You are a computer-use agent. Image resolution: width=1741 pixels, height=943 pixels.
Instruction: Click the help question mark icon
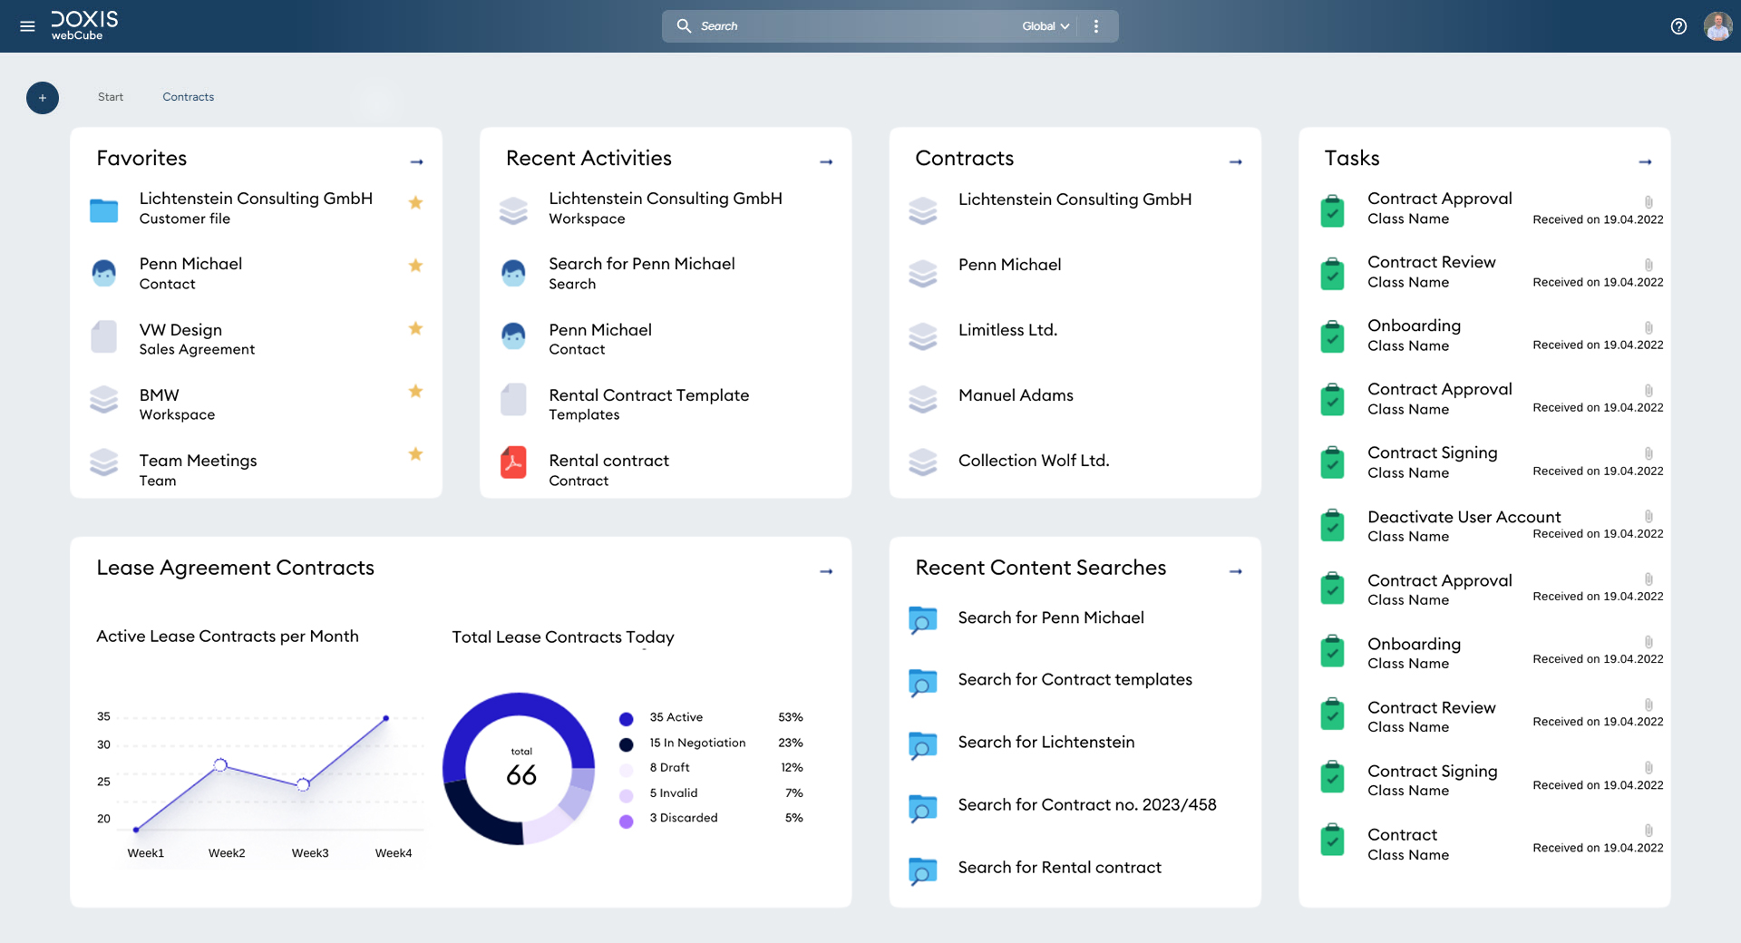(1678, 26)
